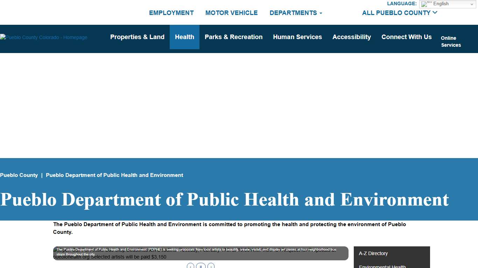Click the Pueblo County breadcrumb link
The height and width of the screenshot is (268, 478).
(x=19, y=175)
